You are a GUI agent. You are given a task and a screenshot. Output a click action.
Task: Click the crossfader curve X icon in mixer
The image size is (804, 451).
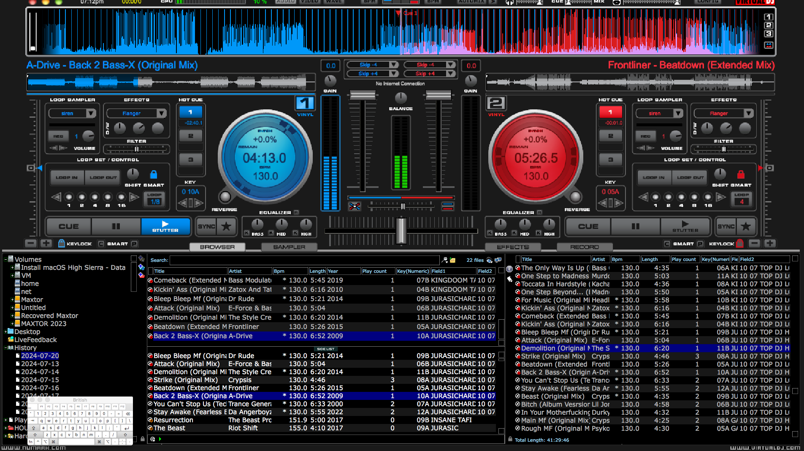pos(355,206)
